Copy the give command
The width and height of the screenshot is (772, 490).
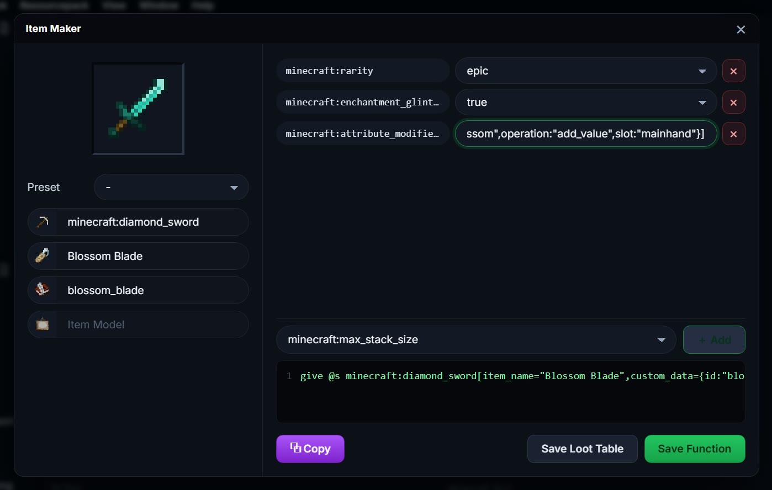click(310, 449)
